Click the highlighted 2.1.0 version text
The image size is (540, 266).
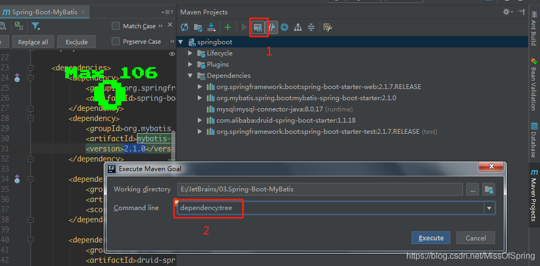[x=135, y=149]
